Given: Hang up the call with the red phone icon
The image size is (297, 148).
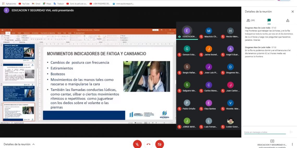Looking at the screenshot, I should [148, 144].
